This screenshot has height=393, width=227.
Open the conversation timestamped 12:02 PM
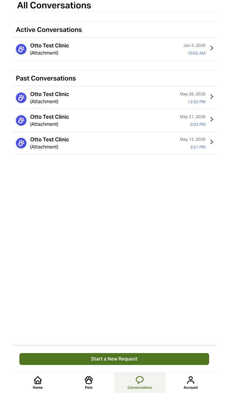114,98
